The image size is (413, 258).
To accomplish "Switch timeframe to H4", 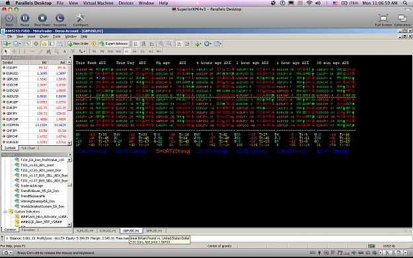I will click(135, 51).
